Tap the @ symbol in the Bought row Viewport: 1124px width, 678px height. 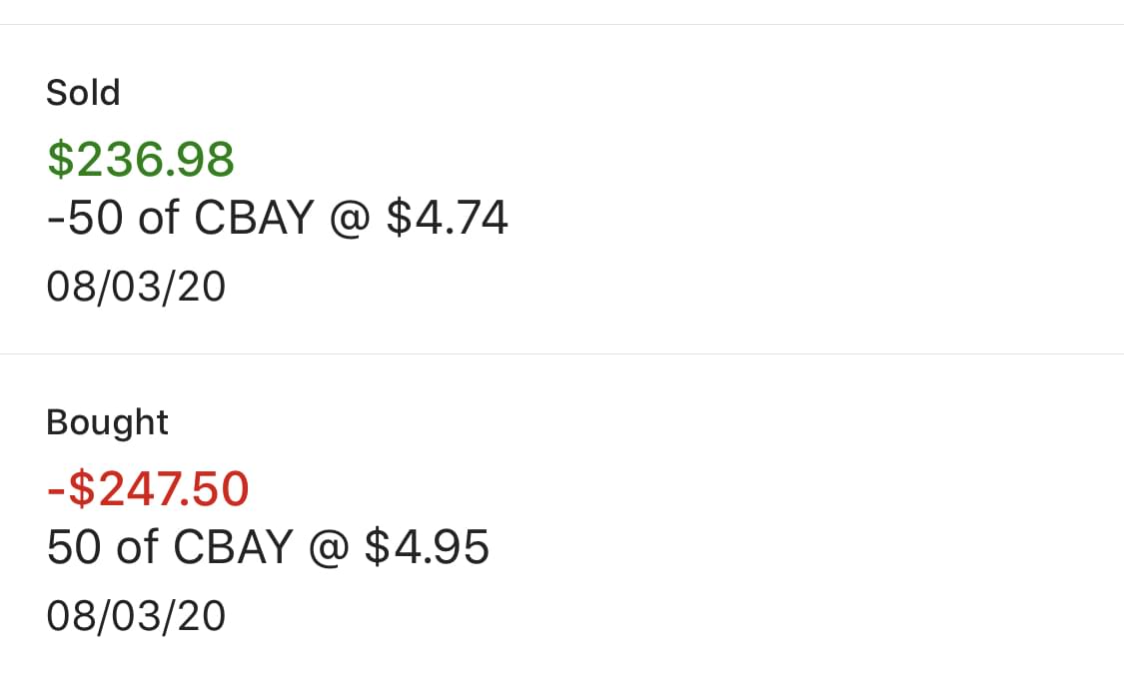point(329,548)
